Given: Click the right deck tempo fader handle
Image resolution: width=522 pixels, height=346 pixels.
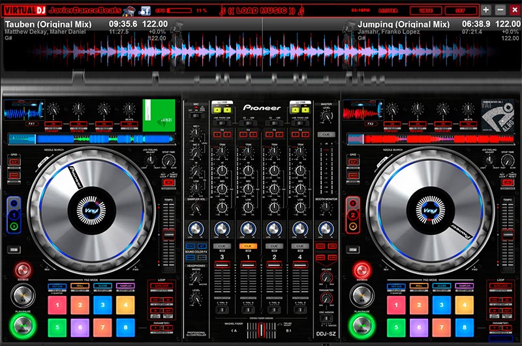Looking at the screenshot, I should coord(508,235).
